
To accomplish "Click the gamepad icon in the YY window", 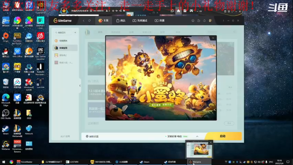I will [x=191, y=11].
